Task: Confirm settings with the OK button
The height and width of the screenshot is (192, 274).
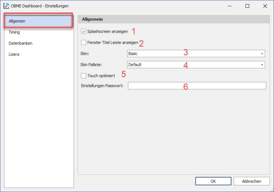Action: [213, 181]
